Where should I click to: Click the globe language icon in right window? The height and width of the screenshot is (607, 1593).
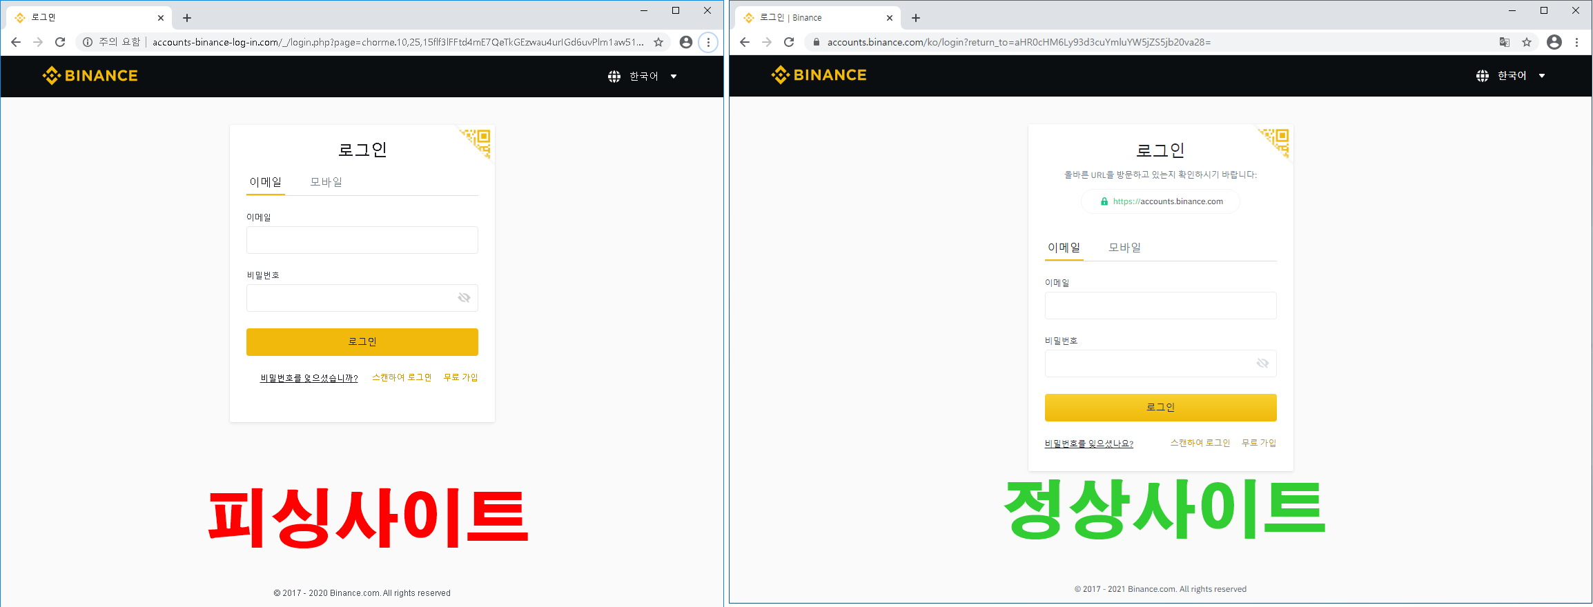pyautogui.click(x=1483, y=76)
